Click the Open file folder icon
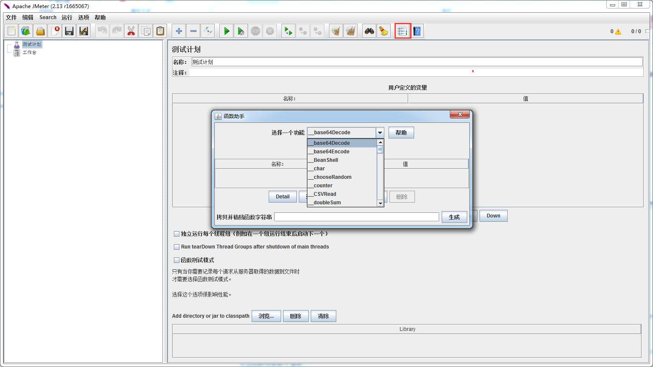The width and height of the screenshot is (653, 367). point(40,31)
